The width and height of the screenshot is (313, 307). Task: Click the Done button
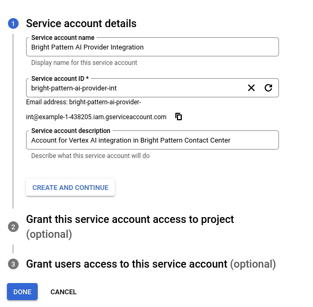point(22,292)
